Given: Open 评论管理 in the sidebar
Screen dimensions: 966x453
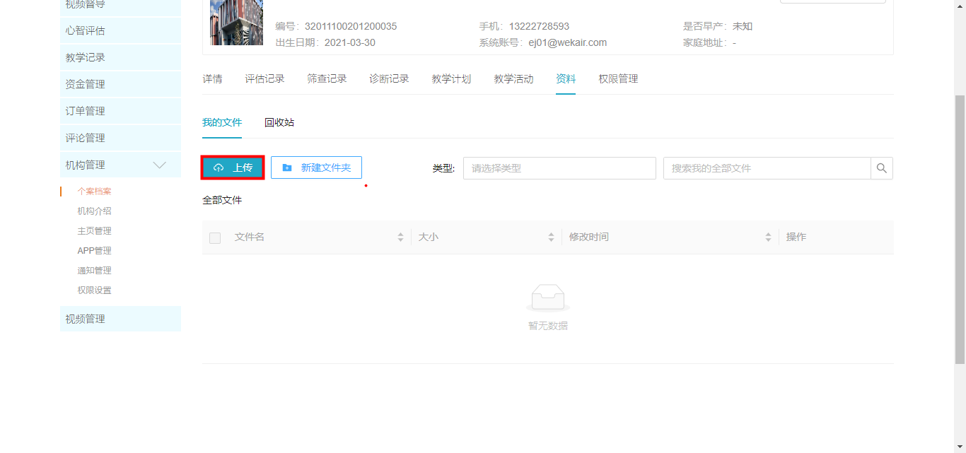Looking at the screenshot, I should point(120,138).
